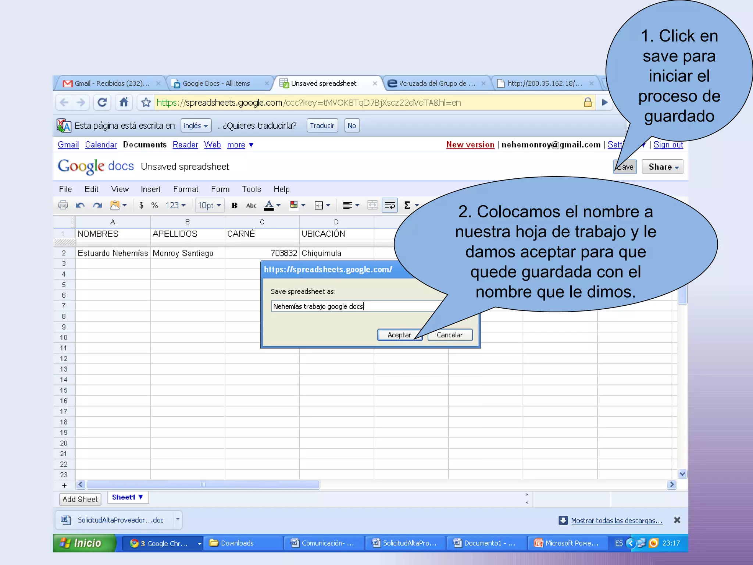Click Aceptar in the save dialog

click(x=399, y=335)
